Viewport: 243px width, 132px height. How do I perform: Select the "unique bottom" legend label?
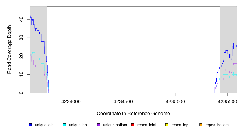(x=114, y=125)
